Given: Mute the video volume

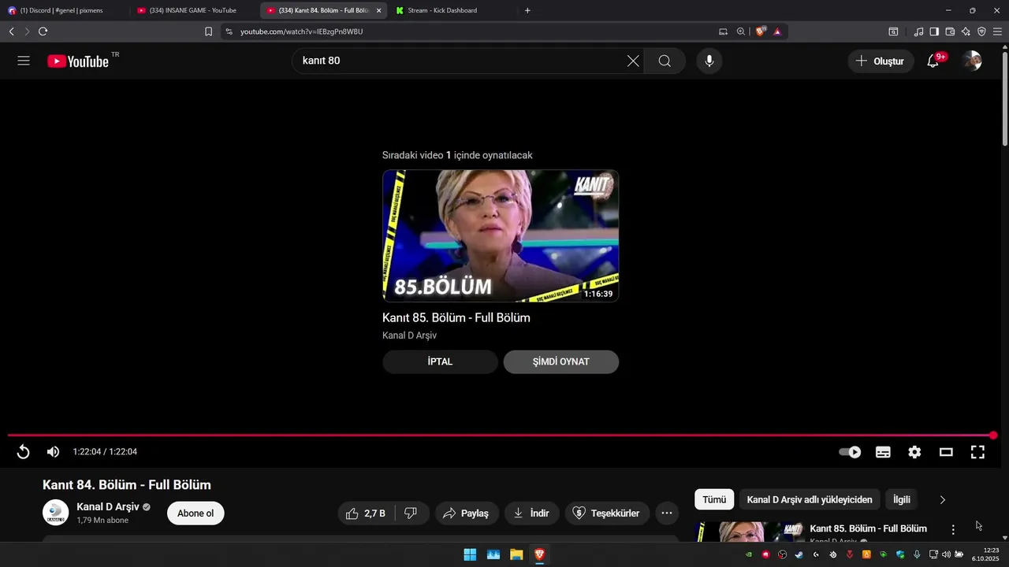Looking at the screenshot, I should pyautogui.click(x=53, y=451).
